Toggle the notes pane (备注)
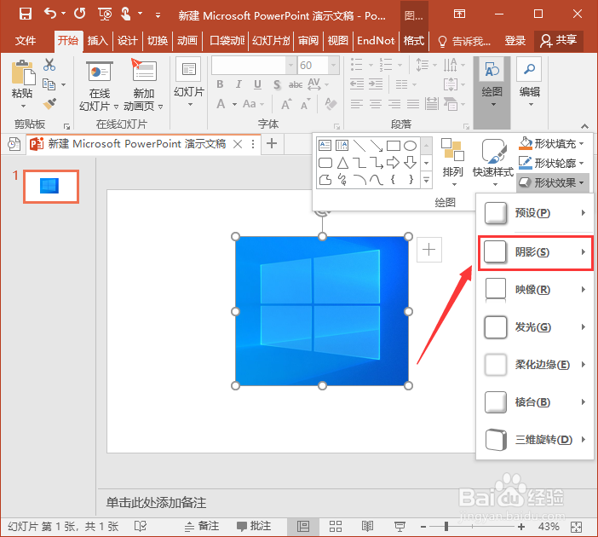Viewport: 598px width, 537px height. [x=202, y=526]
